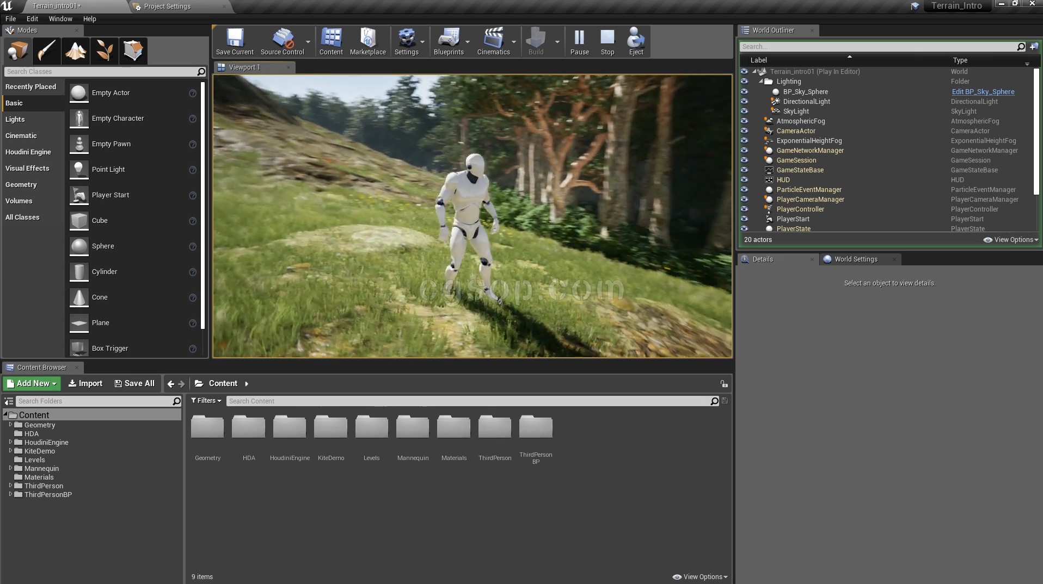Viewport: 1043px width, 584px height.
Task: Click the Edit BP_Sky_Sphere link
Action: (x=983, y=92)
